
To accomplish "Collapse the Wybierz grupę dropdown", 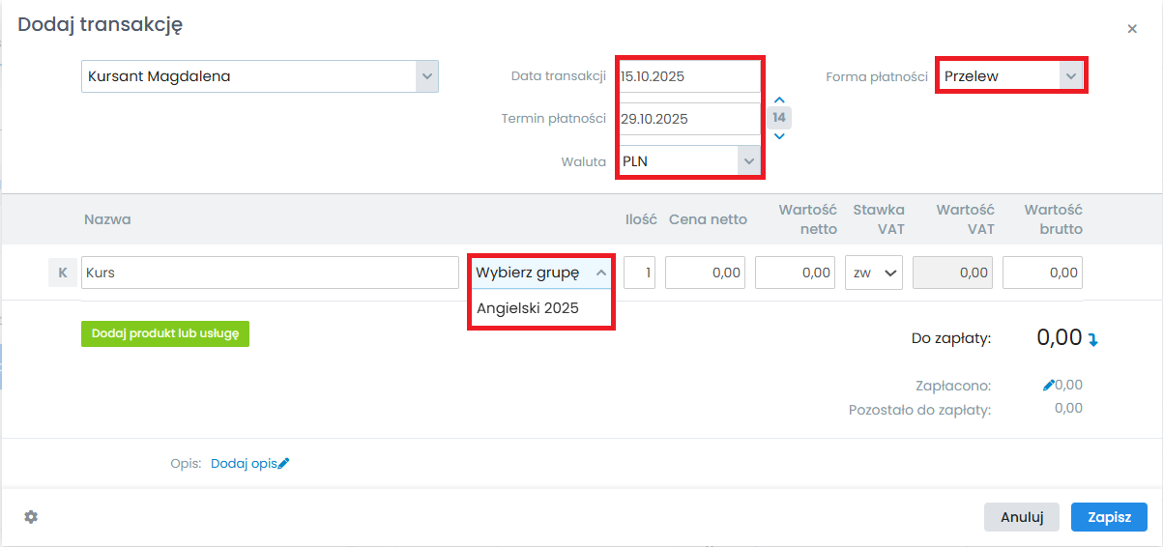I will click(600, 273).
